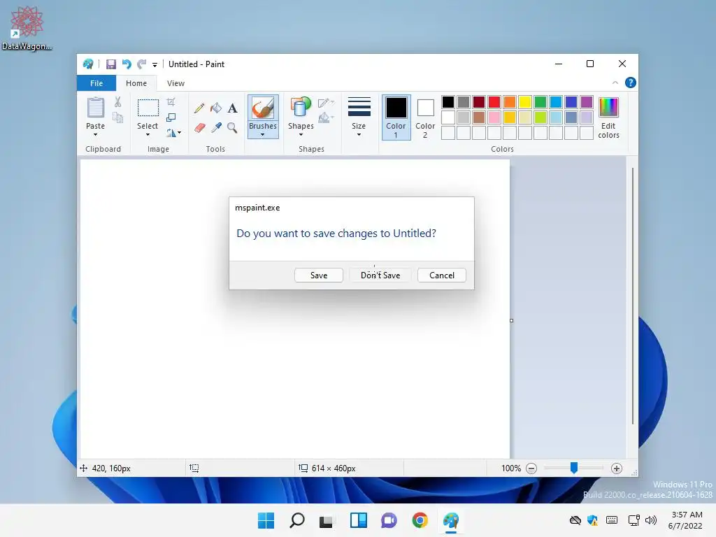
Task: Pick the purple color swatch
Action: click(587, 102)
